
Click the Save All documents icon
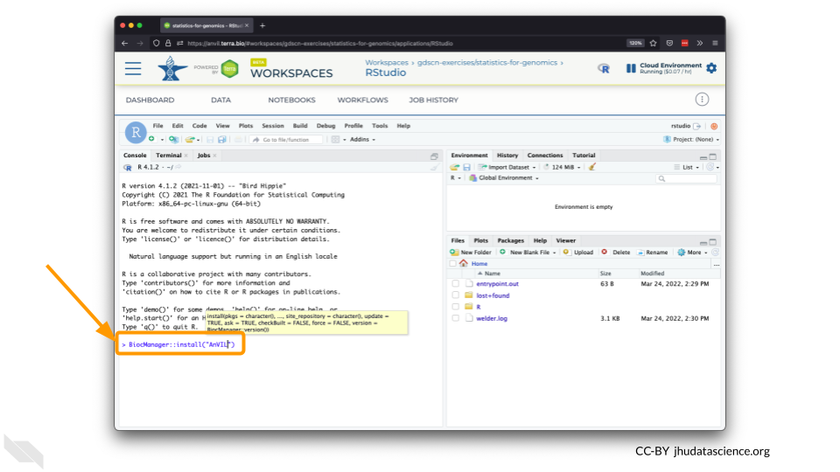221,140
